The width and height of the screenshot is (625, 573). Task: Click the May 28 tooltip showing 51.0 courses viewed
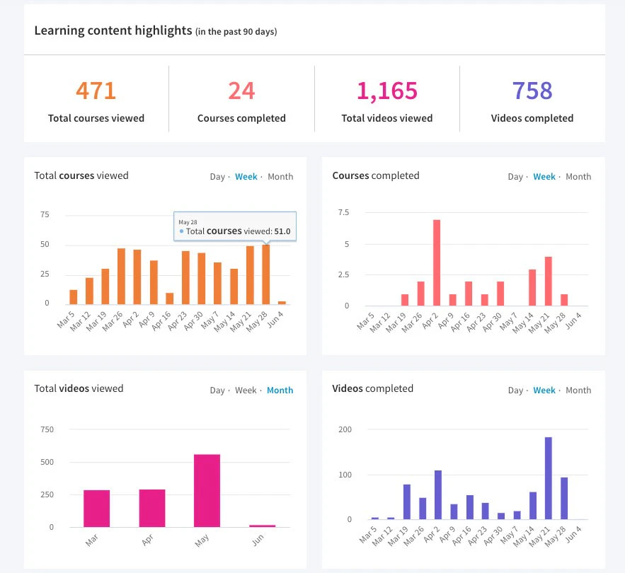[x=235, y=226]
